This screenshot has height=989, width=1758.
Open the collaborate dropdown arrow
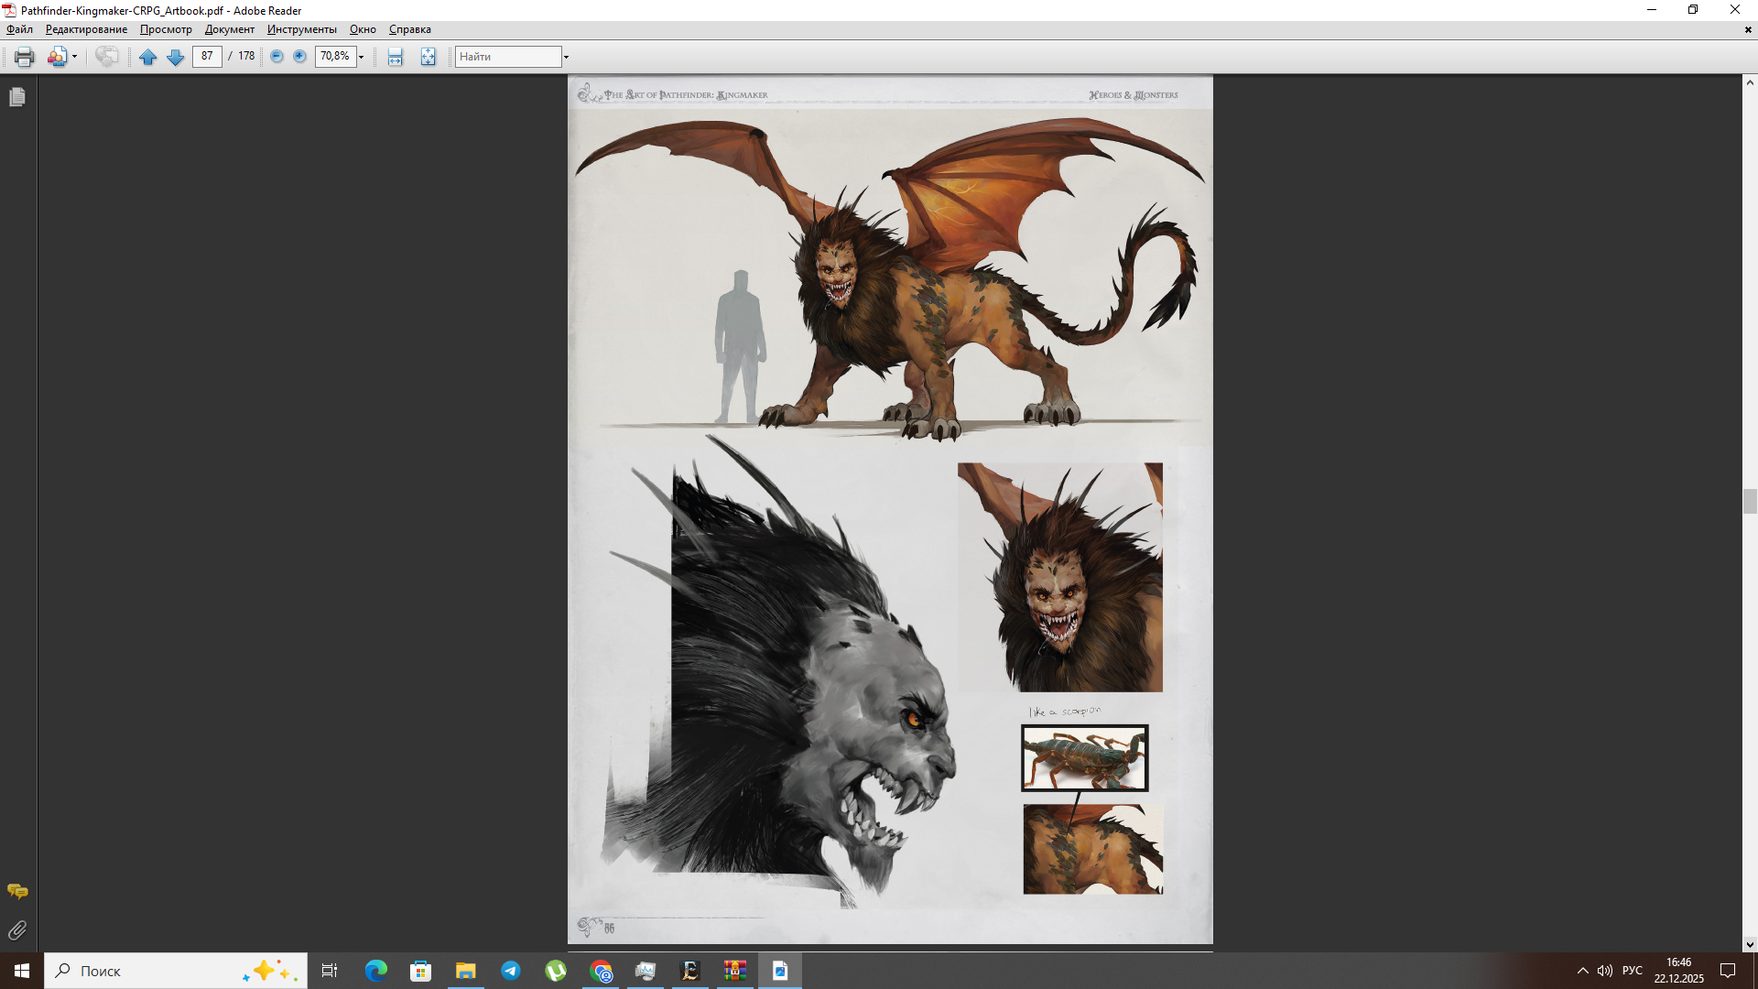74,57
